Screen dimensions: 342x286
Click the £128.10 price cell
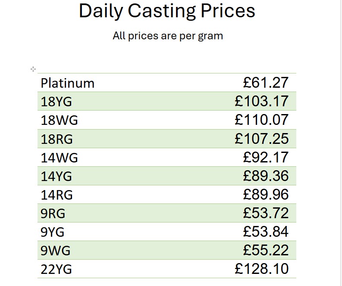pos(261,269)
